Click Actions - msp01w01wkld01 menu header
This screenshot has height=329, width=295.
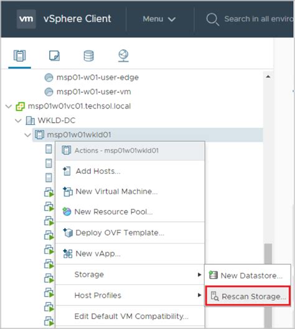click(x=130, y=151)
